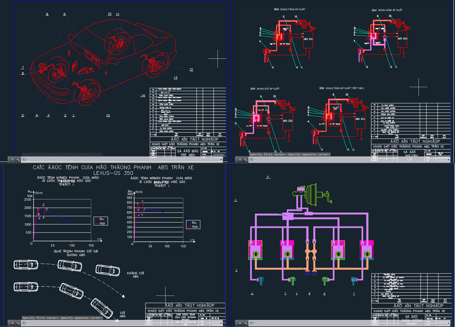Image resolution: width=455 pixels, height=327 pixels.
Task: Select the 'GIAI ĐOẠN TĂNG ÁP SUẤT TIẾP THEO' heading
Action: [x=342, y=88]
